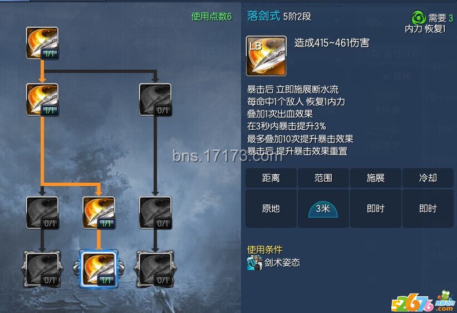
Task: Click the second-tier orange 1/1 skill node
Action: [x=42, y=100]
